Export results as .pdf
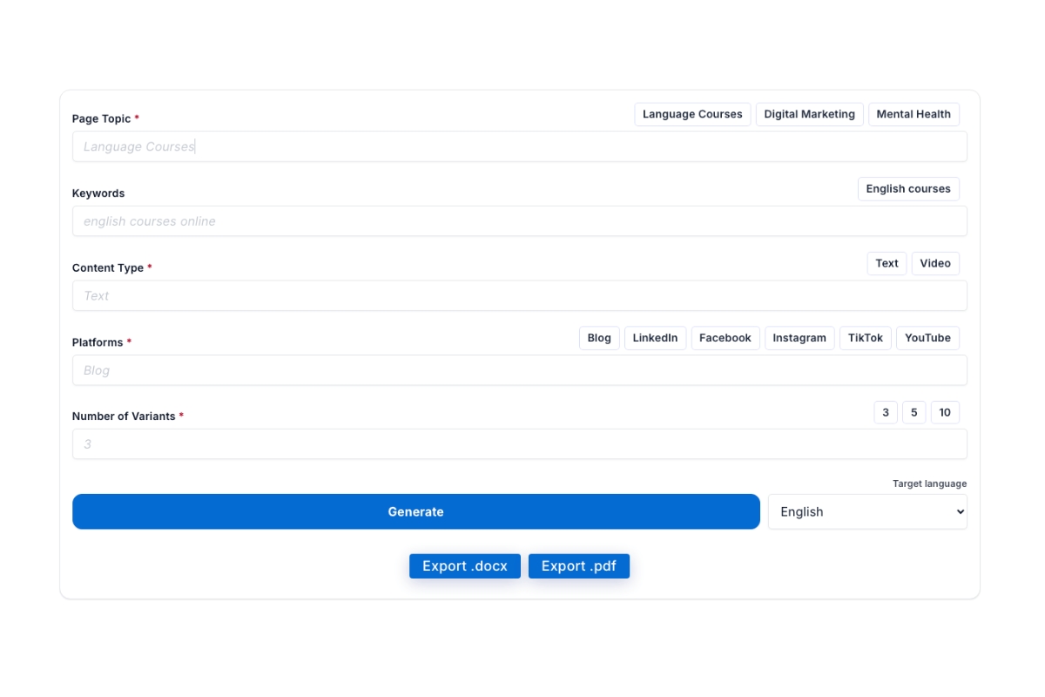The height and width of the screenshot is (697, 1045). 578,566
